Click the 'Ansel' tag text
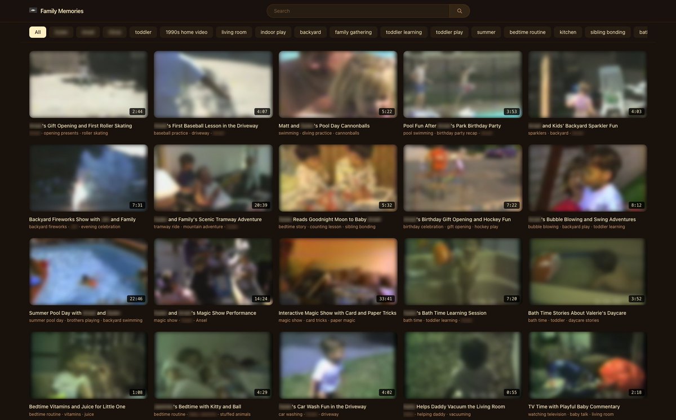Viewport: 676px width, 420px height. tap(202, 320)
